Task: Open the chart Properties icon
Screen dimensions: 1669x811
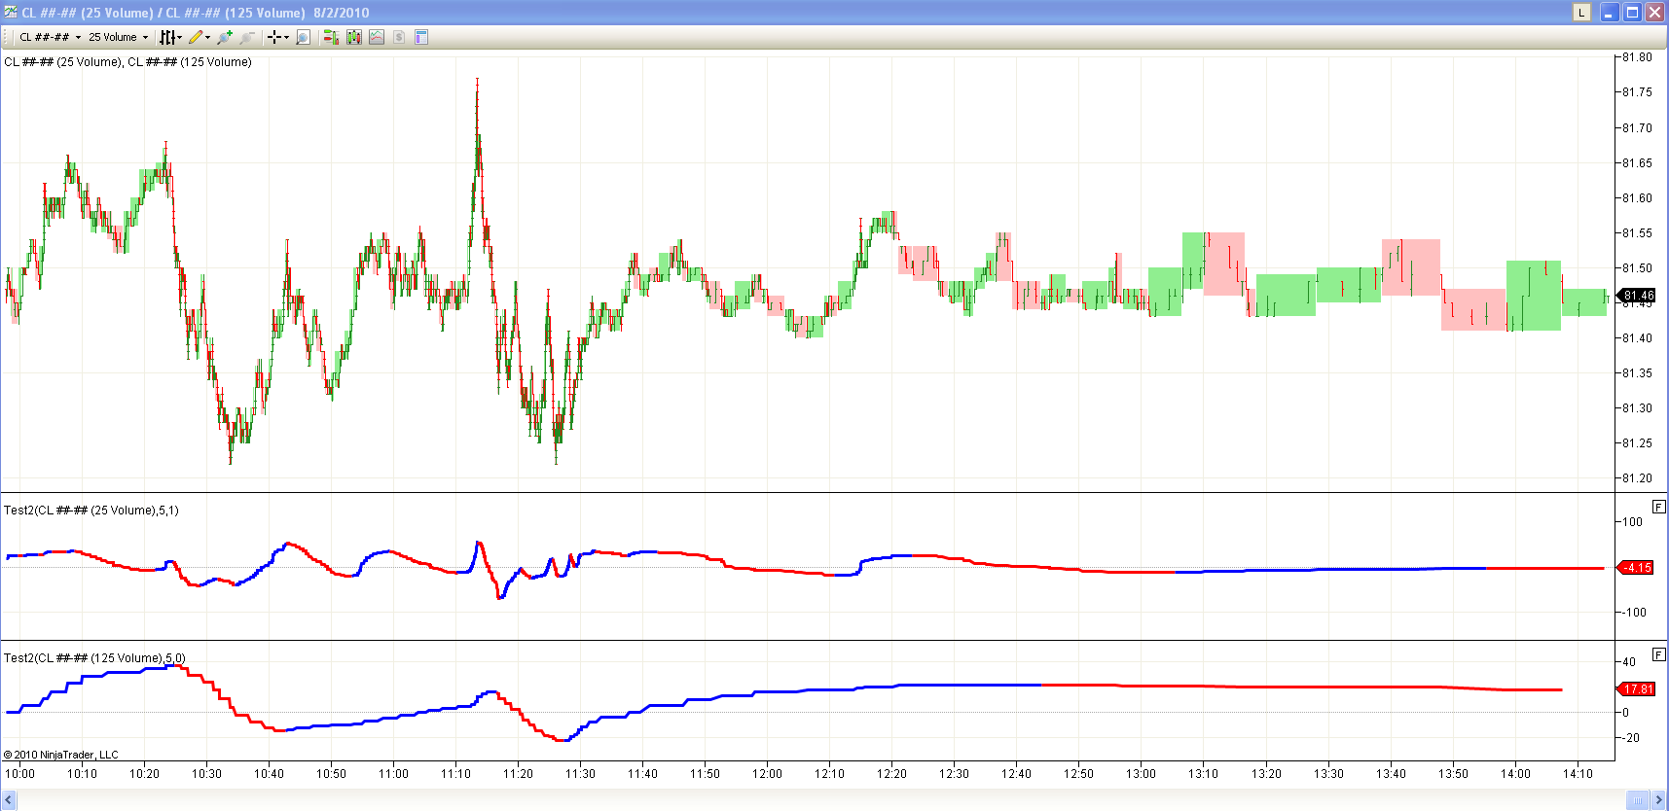Action: pyautogui.click(x=421, y=37)
